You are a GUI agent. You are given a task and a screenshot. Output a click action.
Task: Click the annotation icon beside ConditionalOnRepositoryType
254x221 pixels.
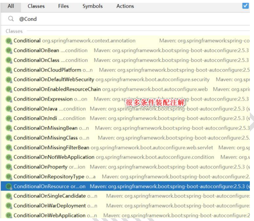coord(9,177)
